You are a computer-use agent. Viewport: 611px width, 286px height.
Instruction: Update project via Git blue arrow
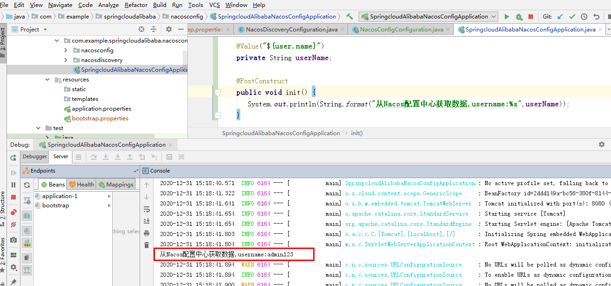[560, 17]
